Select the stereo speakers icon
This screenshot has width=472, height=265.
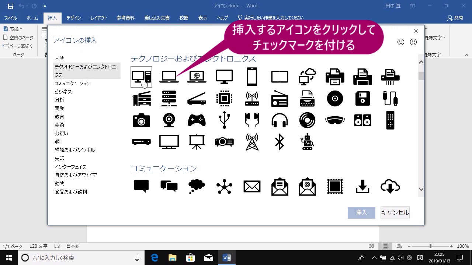(x=362, y=120)
